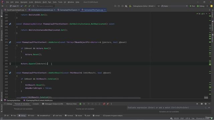This screenshot has width=214, height=120.
Task: Click the CRLF line separator status
Action: click(182, 118)
